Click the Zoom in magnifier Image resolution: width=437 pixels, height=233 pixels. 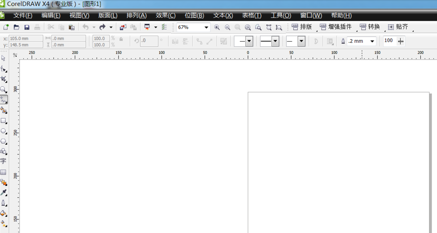(217, 27)
